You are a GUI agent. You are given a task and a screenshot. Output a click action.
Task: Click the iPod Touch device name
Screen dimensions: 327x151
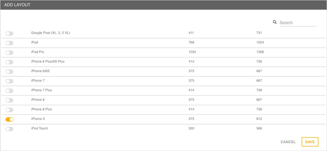point(39,128)
